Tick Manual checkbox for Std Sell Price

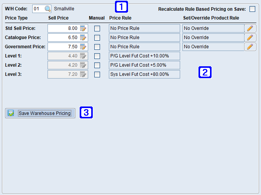(x=97, y=28)
